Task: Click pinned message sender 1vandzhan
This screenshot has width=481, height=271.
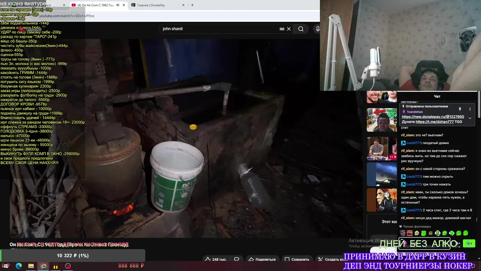Action: coord(415,112)
